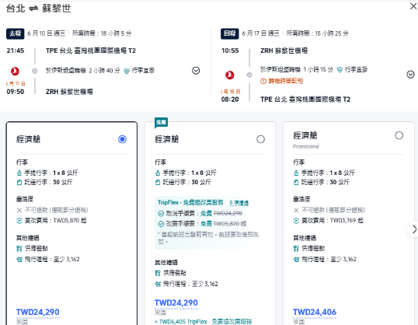Click the free cancellation fee check icon
Screen dimensions: 418x325
coord(161,214)
